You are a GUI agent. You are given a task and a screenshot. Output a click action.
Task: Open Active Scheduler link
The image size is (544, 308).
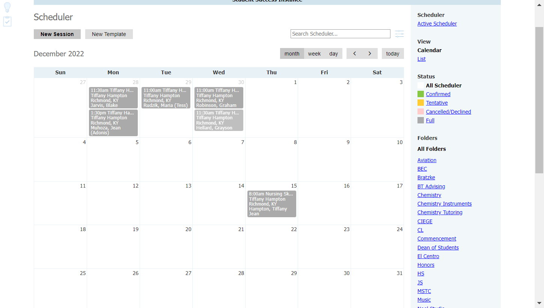coord(437,24)
